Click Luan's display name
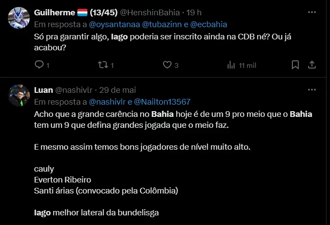Screen dimensions: 330x225 tap(43, 90)
